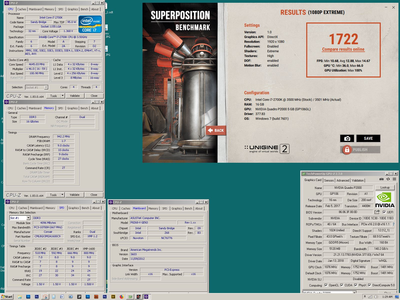The width and height of the screenshot is (400, 300).
Task: Open Snipping Tool from the taskbar
Action: (x=45, y=297)
